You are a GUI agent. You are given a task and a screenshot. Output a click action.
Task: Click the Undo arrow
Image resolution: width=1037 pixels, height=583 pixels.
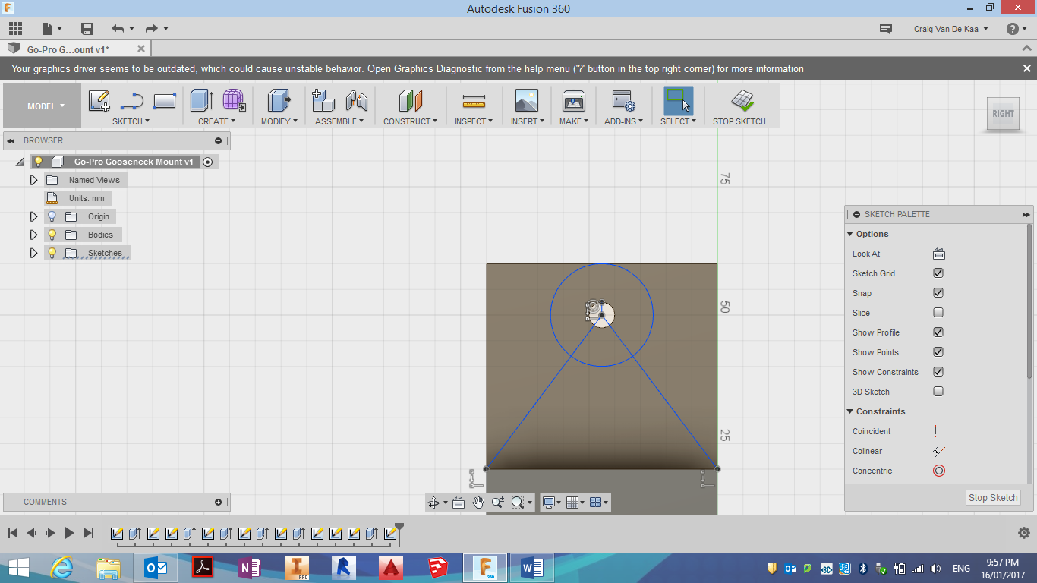point(118,29)
